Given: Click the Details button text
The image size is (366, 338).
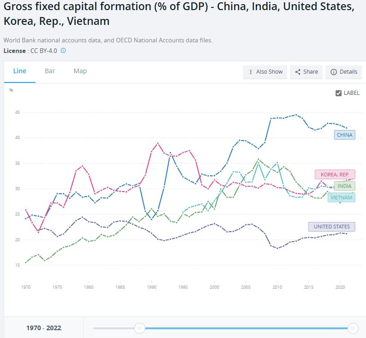Looking at the screenshot, I should point(348,72).
